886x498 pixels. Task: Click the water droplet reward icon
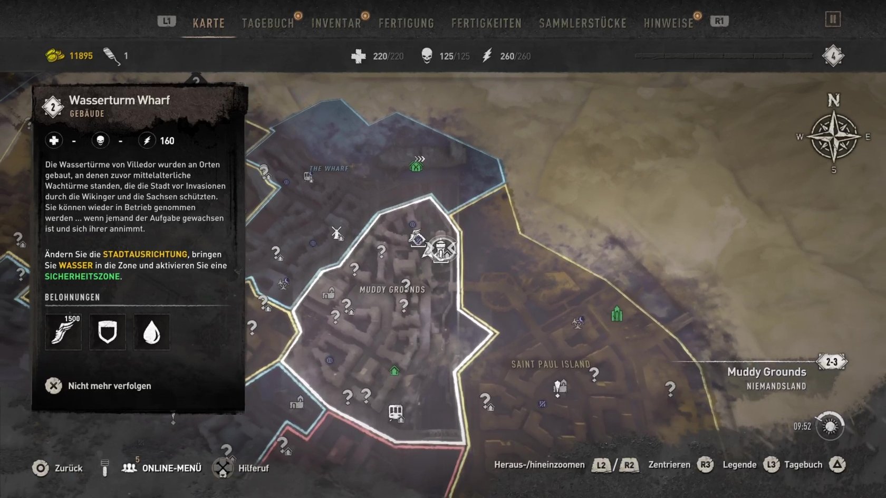pos(152,332)
